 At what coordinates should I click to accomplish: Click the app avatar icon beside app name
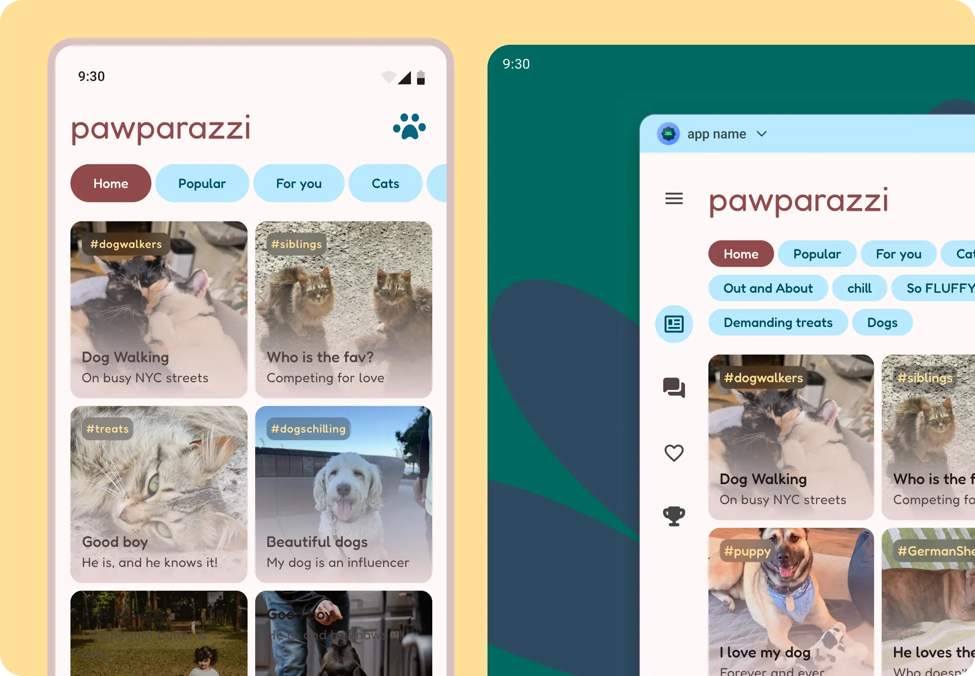(668, 134)
